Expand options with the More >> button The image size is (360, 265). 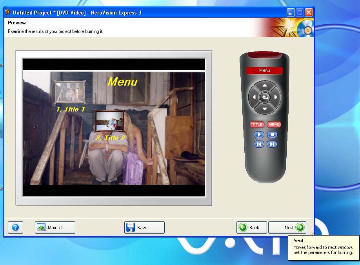coord(55,228)
